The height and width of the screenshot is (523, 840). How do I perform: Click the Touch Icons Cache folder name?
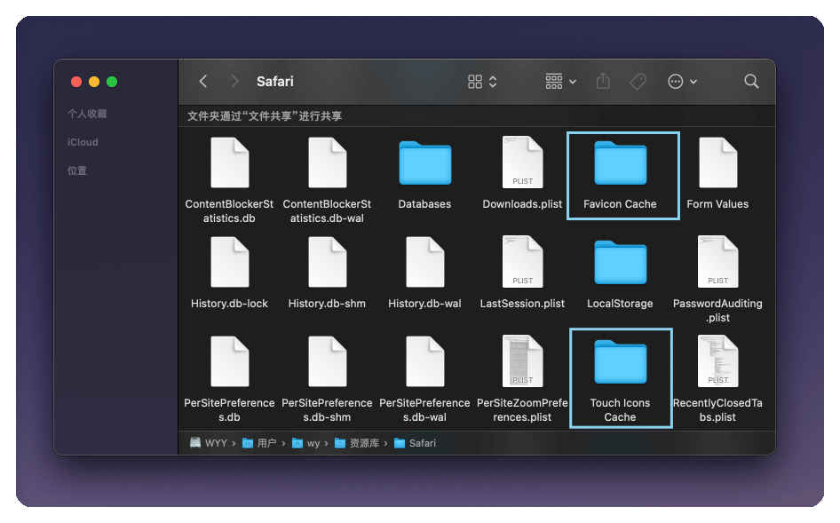pos(620,410)
